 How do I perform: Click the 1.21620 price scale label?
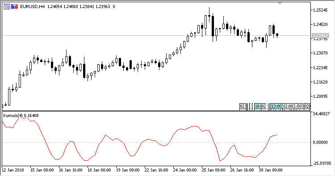point(320,82)
